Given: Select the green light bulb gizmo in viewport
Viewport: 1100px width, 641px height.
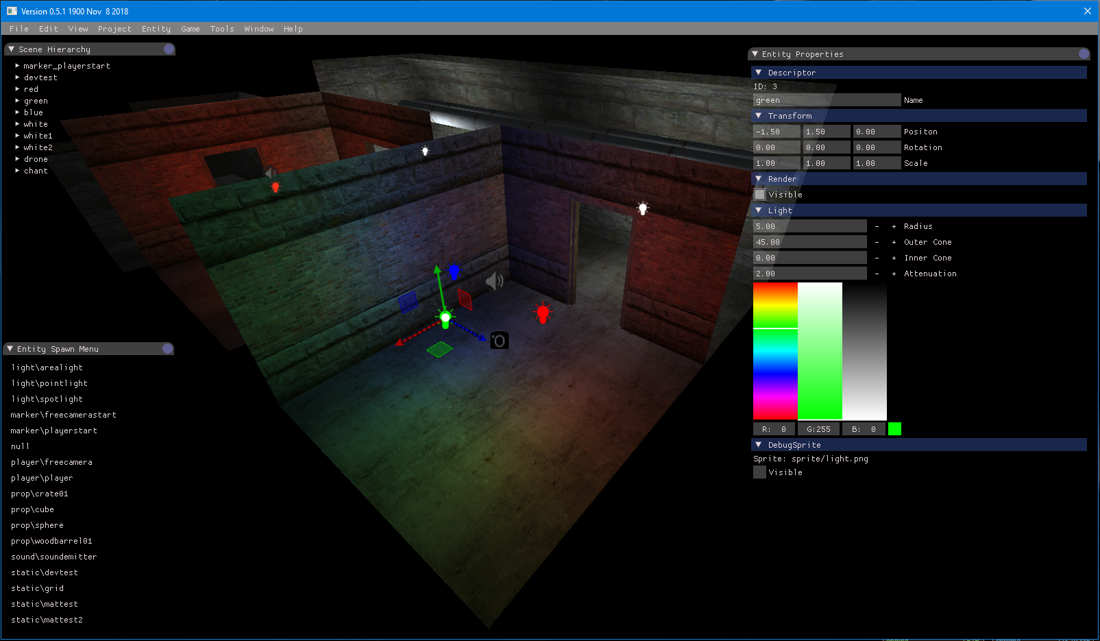Looking at the screenshot, I should click(445, 318).
